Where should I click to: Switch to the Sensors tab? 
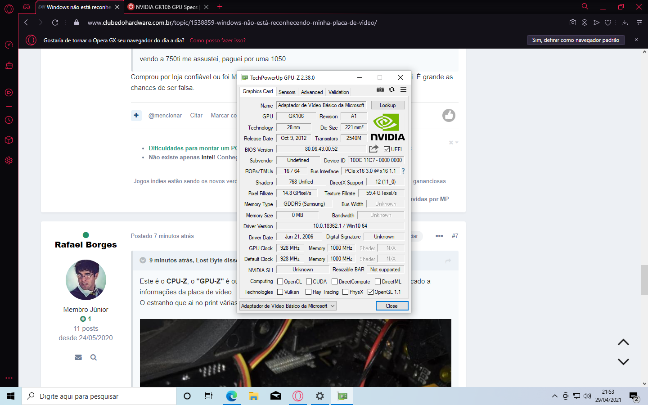coord(287,92)
